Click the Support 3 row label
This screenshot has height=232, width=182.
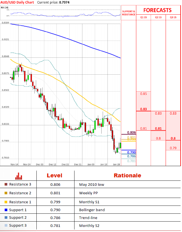pyautogui.click(x=18, y=226)
